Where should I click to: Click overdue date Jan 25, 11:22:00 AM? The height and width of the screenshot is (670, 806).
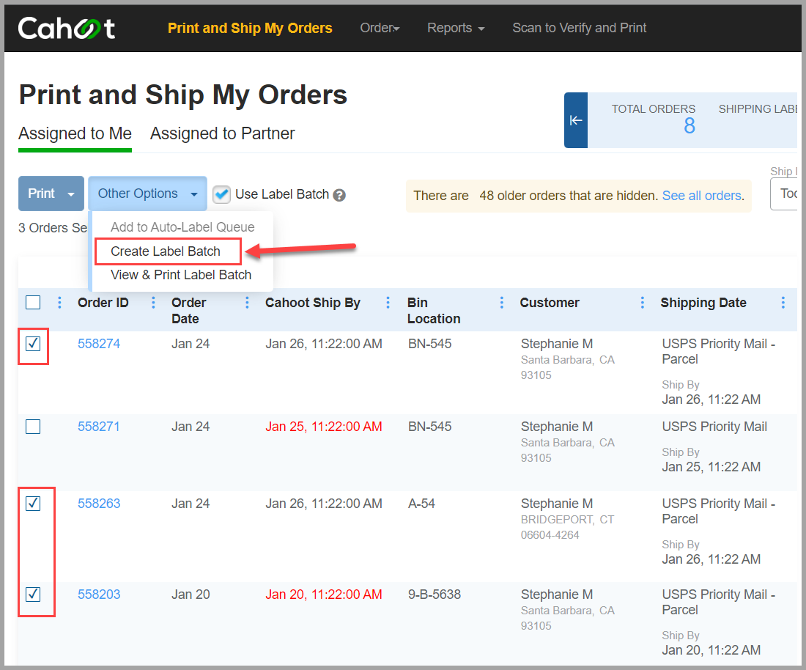tap(323, 427)
